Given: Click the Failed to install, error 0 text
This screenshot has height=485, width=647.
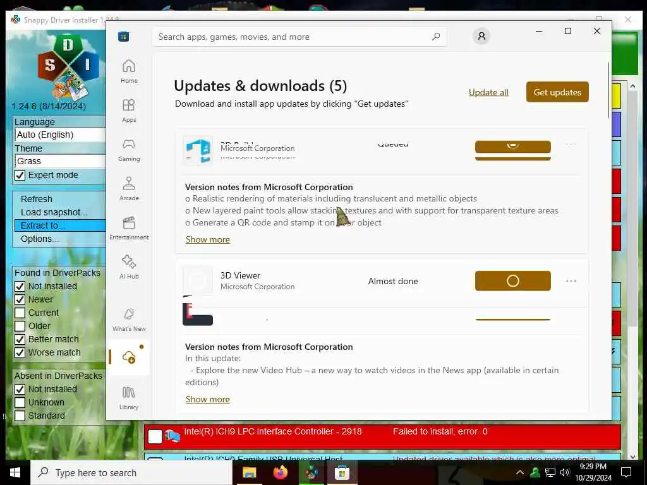Looking at the screenshot, I should [x=440, y=431].
